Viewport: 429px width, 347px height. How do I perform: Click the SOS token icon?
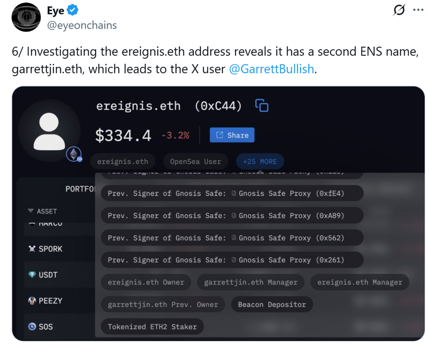point(32,326)
